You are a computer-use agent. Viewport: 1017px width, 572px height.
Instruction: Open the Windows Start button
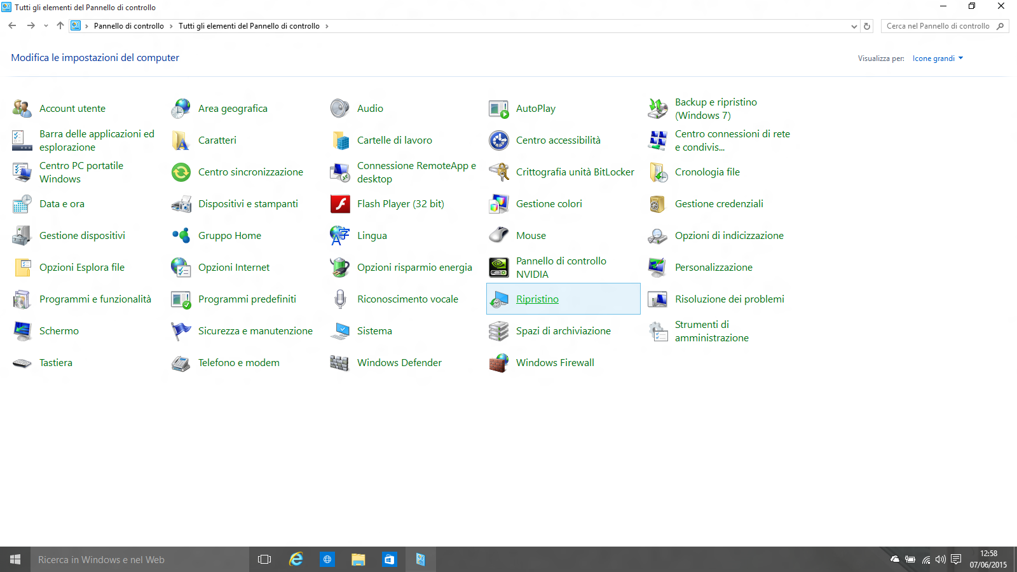click(x=15, y=560)
